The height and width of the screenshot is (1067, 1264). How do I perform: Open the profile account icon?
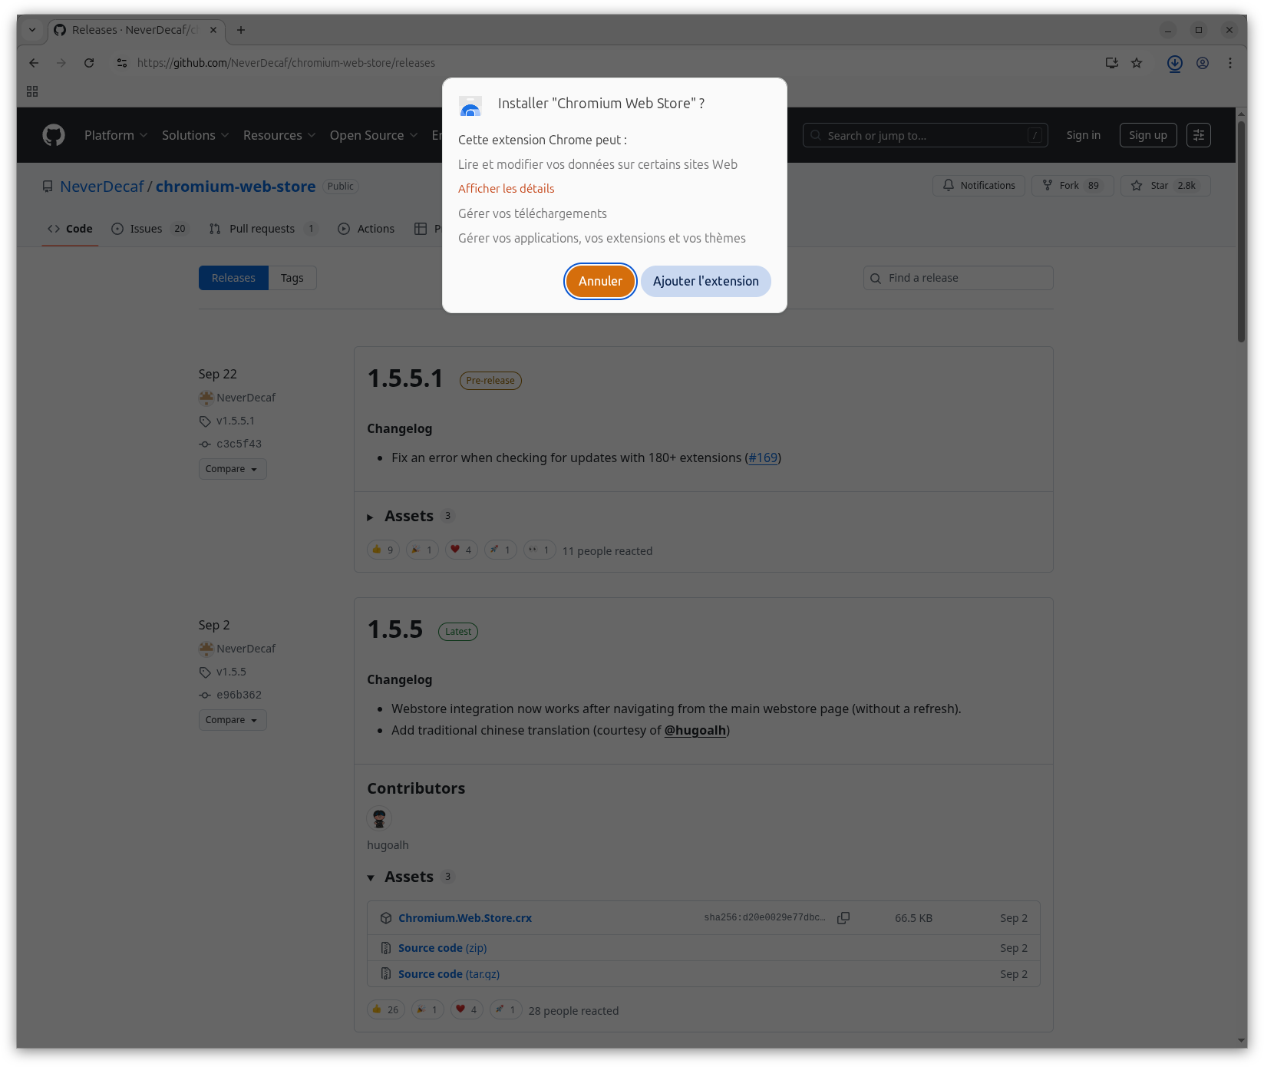(x=1203, y=63)
